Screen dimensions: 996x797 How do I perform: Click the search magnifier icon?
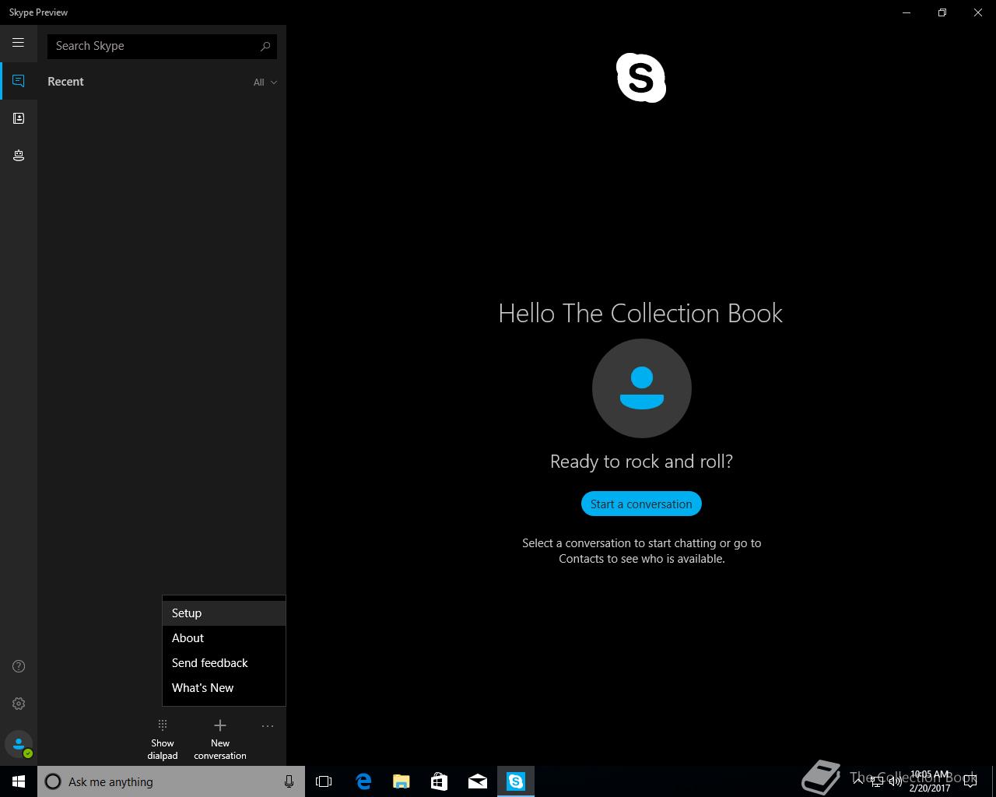(265, 46)
